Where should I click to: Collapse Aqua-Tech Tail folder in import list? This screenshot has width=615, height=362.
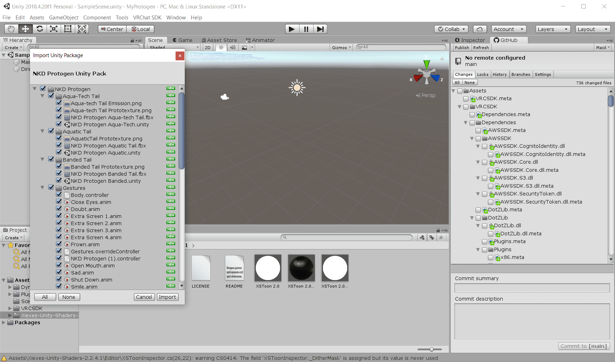[x=42, y=96]
